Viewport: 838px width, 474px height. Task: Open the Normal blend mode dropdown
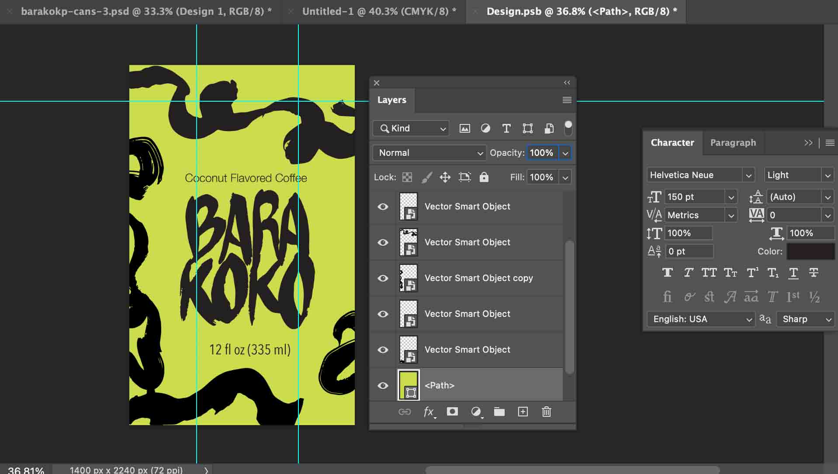430,153
